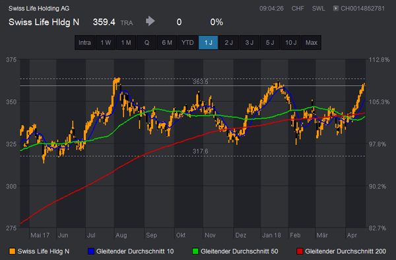Viewport: 396px width, 260px height.
Task: Select the YTD range tab
Action: click(187, 42)
